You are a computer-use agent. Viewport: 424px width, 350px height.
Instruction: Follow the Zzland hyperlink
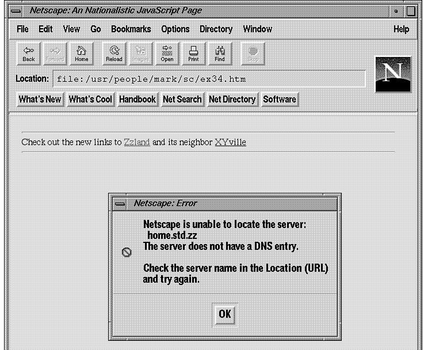point(137,142)
